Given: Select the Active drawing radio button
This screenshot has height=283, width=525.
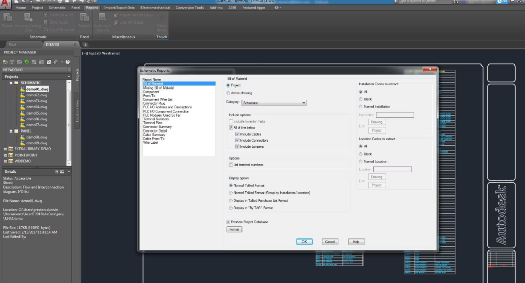Looking at the screenshot, I should [228, 93].
